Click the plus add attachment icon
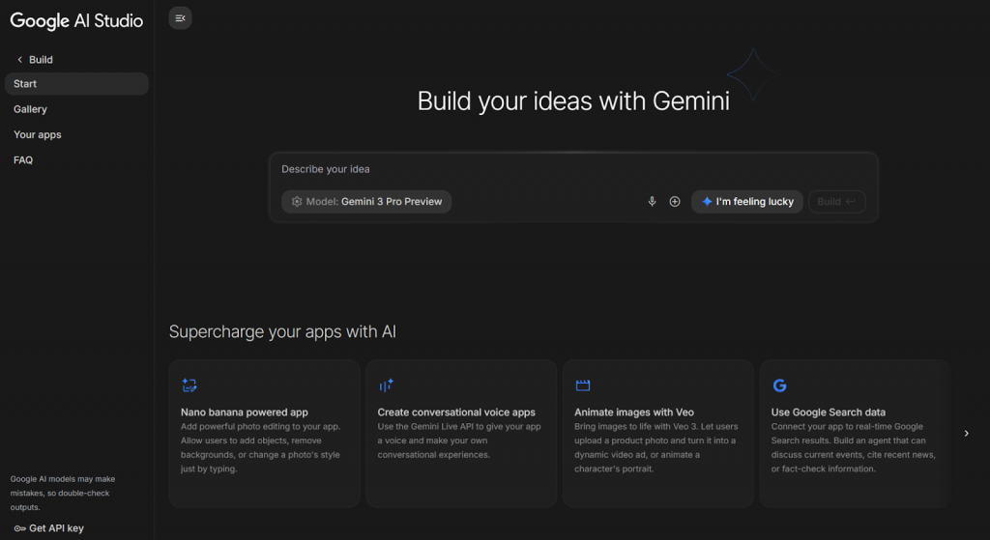The image size is (990, 540). (x=675, y=202)
